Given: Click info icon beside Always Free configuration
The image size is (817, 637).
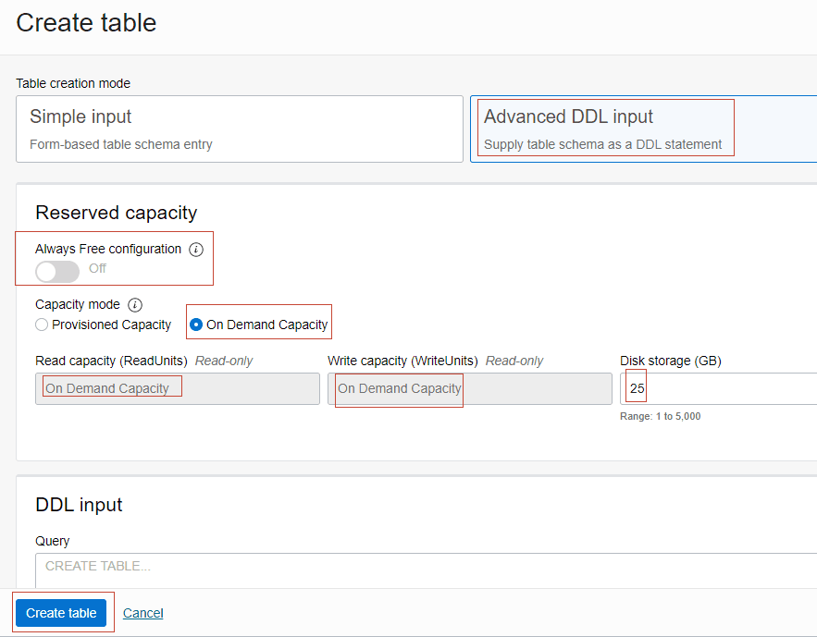Looking at the screenshot, I should click(x=196, y=250).
